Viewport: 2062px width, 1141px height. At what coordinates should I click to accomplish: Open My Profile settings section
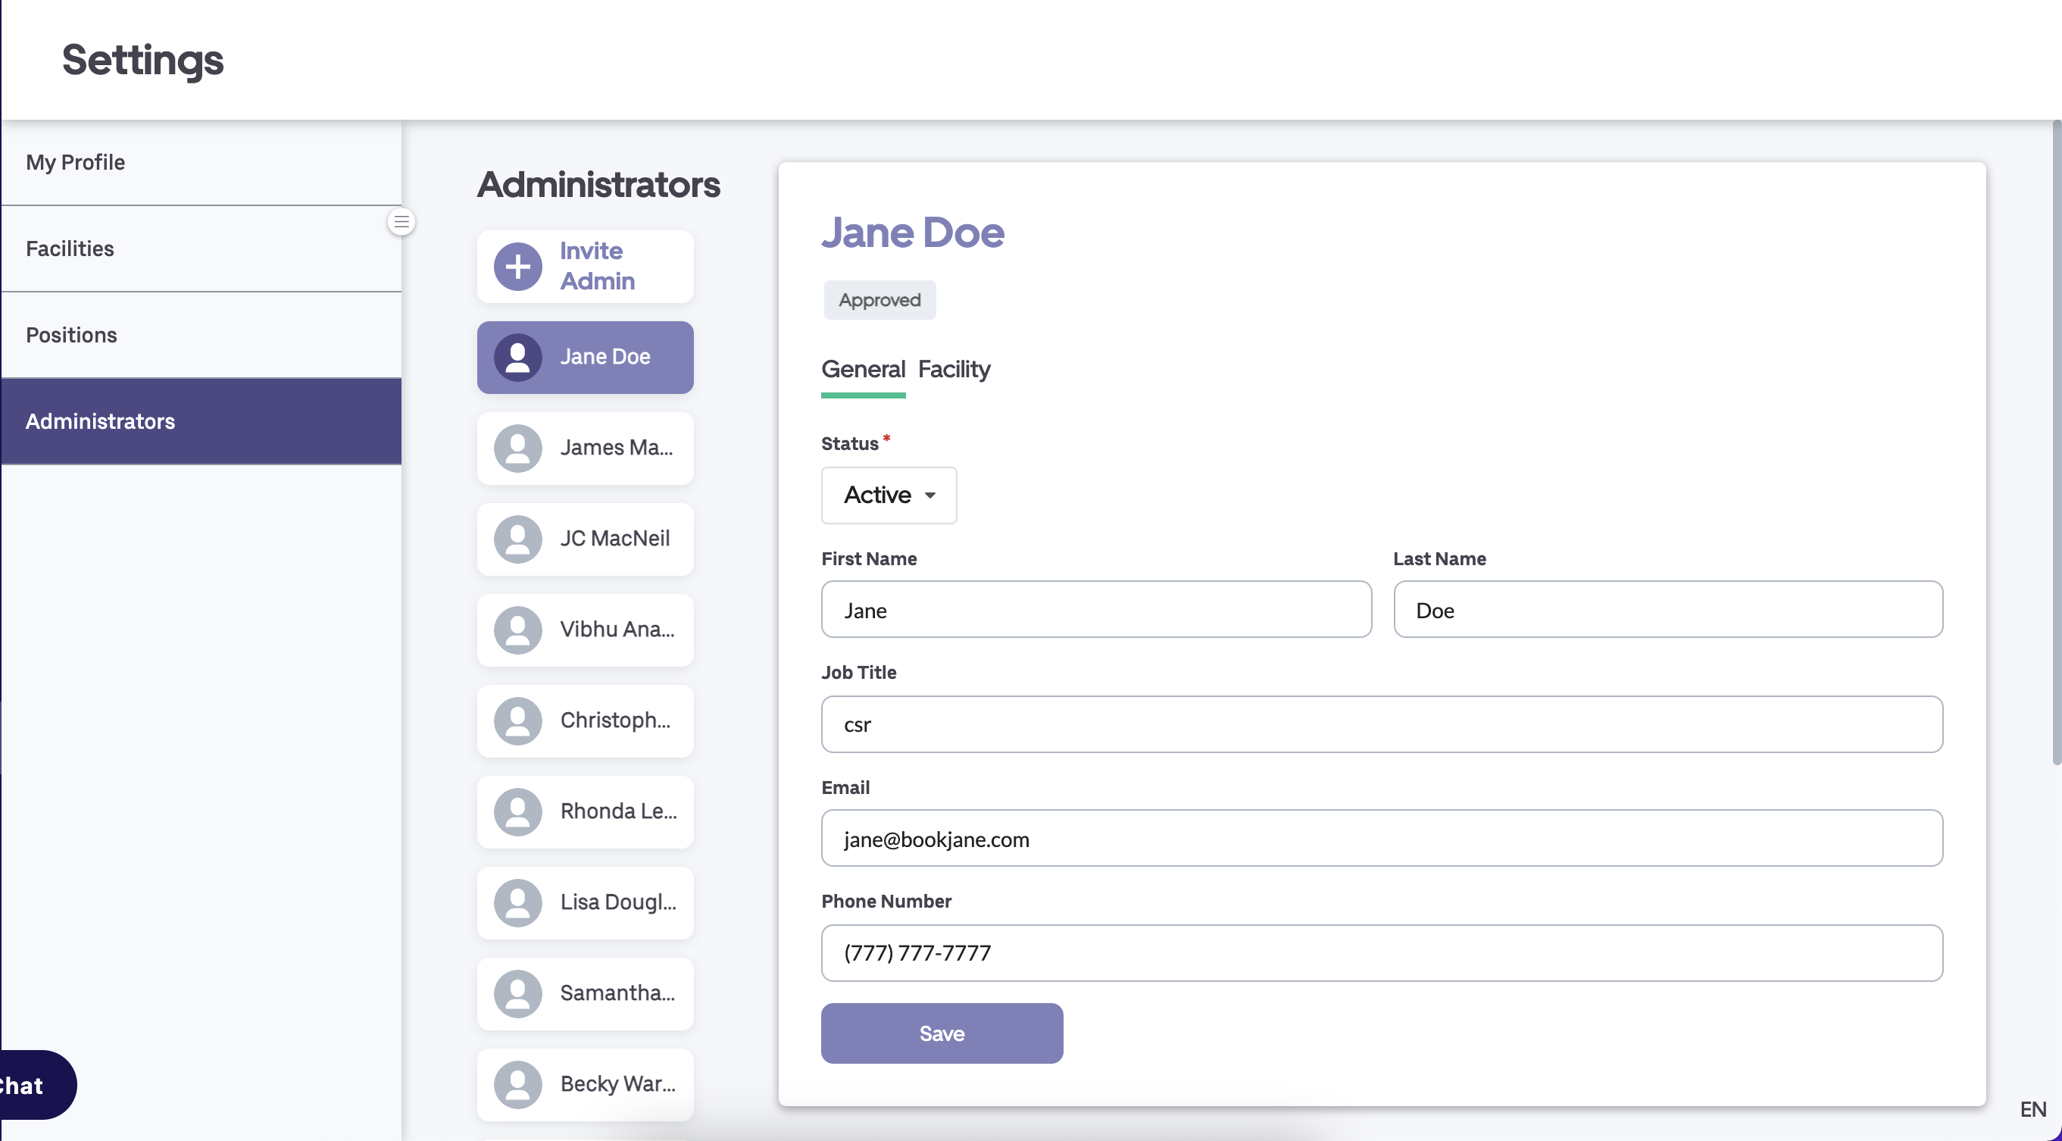tap(75, 163)
